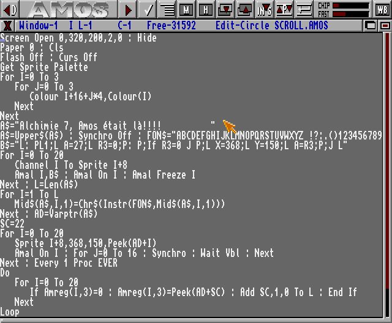Click the vertical scrollbar on the right
392x323 pixels.
tap(387, 175)
